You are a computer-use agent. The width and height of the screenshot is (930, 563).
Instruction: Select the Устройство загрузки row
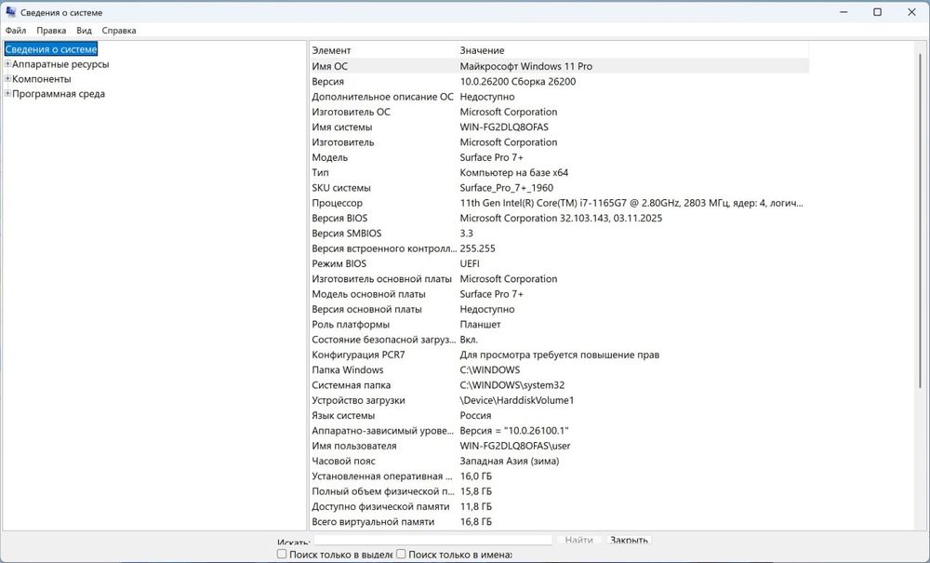pyautogui.click(x=559, y=400)
